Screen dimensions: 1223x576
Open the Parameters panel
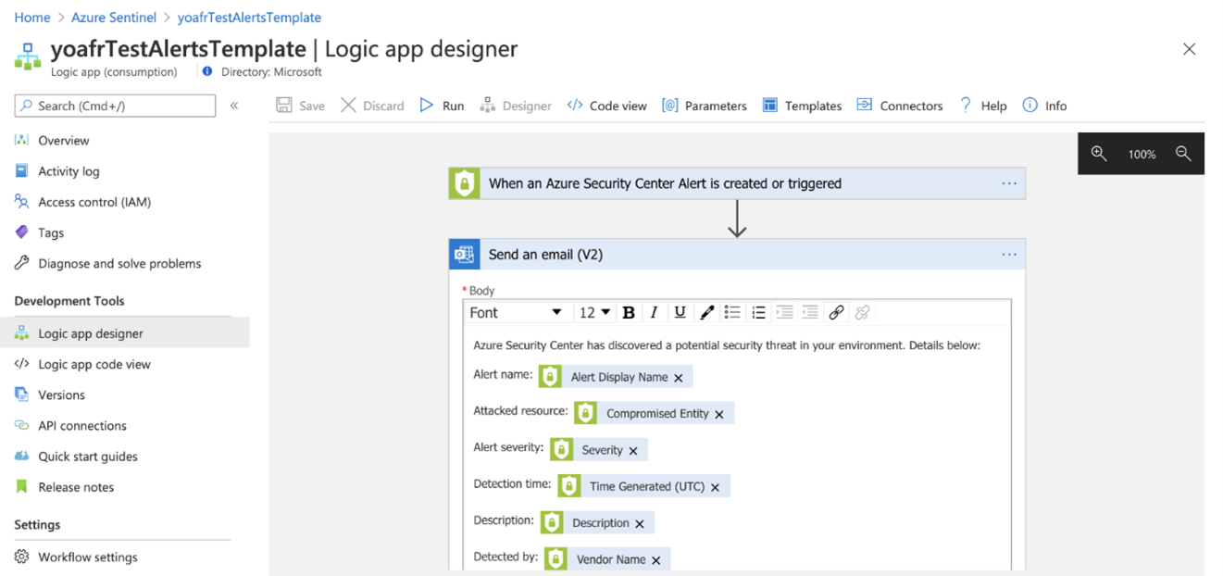pos(705,106)
